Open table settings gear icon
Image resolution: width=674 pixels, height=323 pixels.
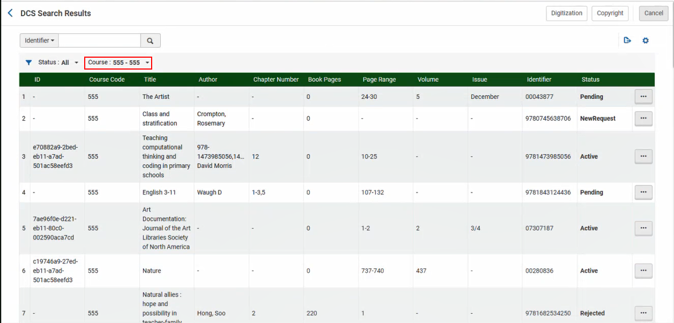[645, 40]
